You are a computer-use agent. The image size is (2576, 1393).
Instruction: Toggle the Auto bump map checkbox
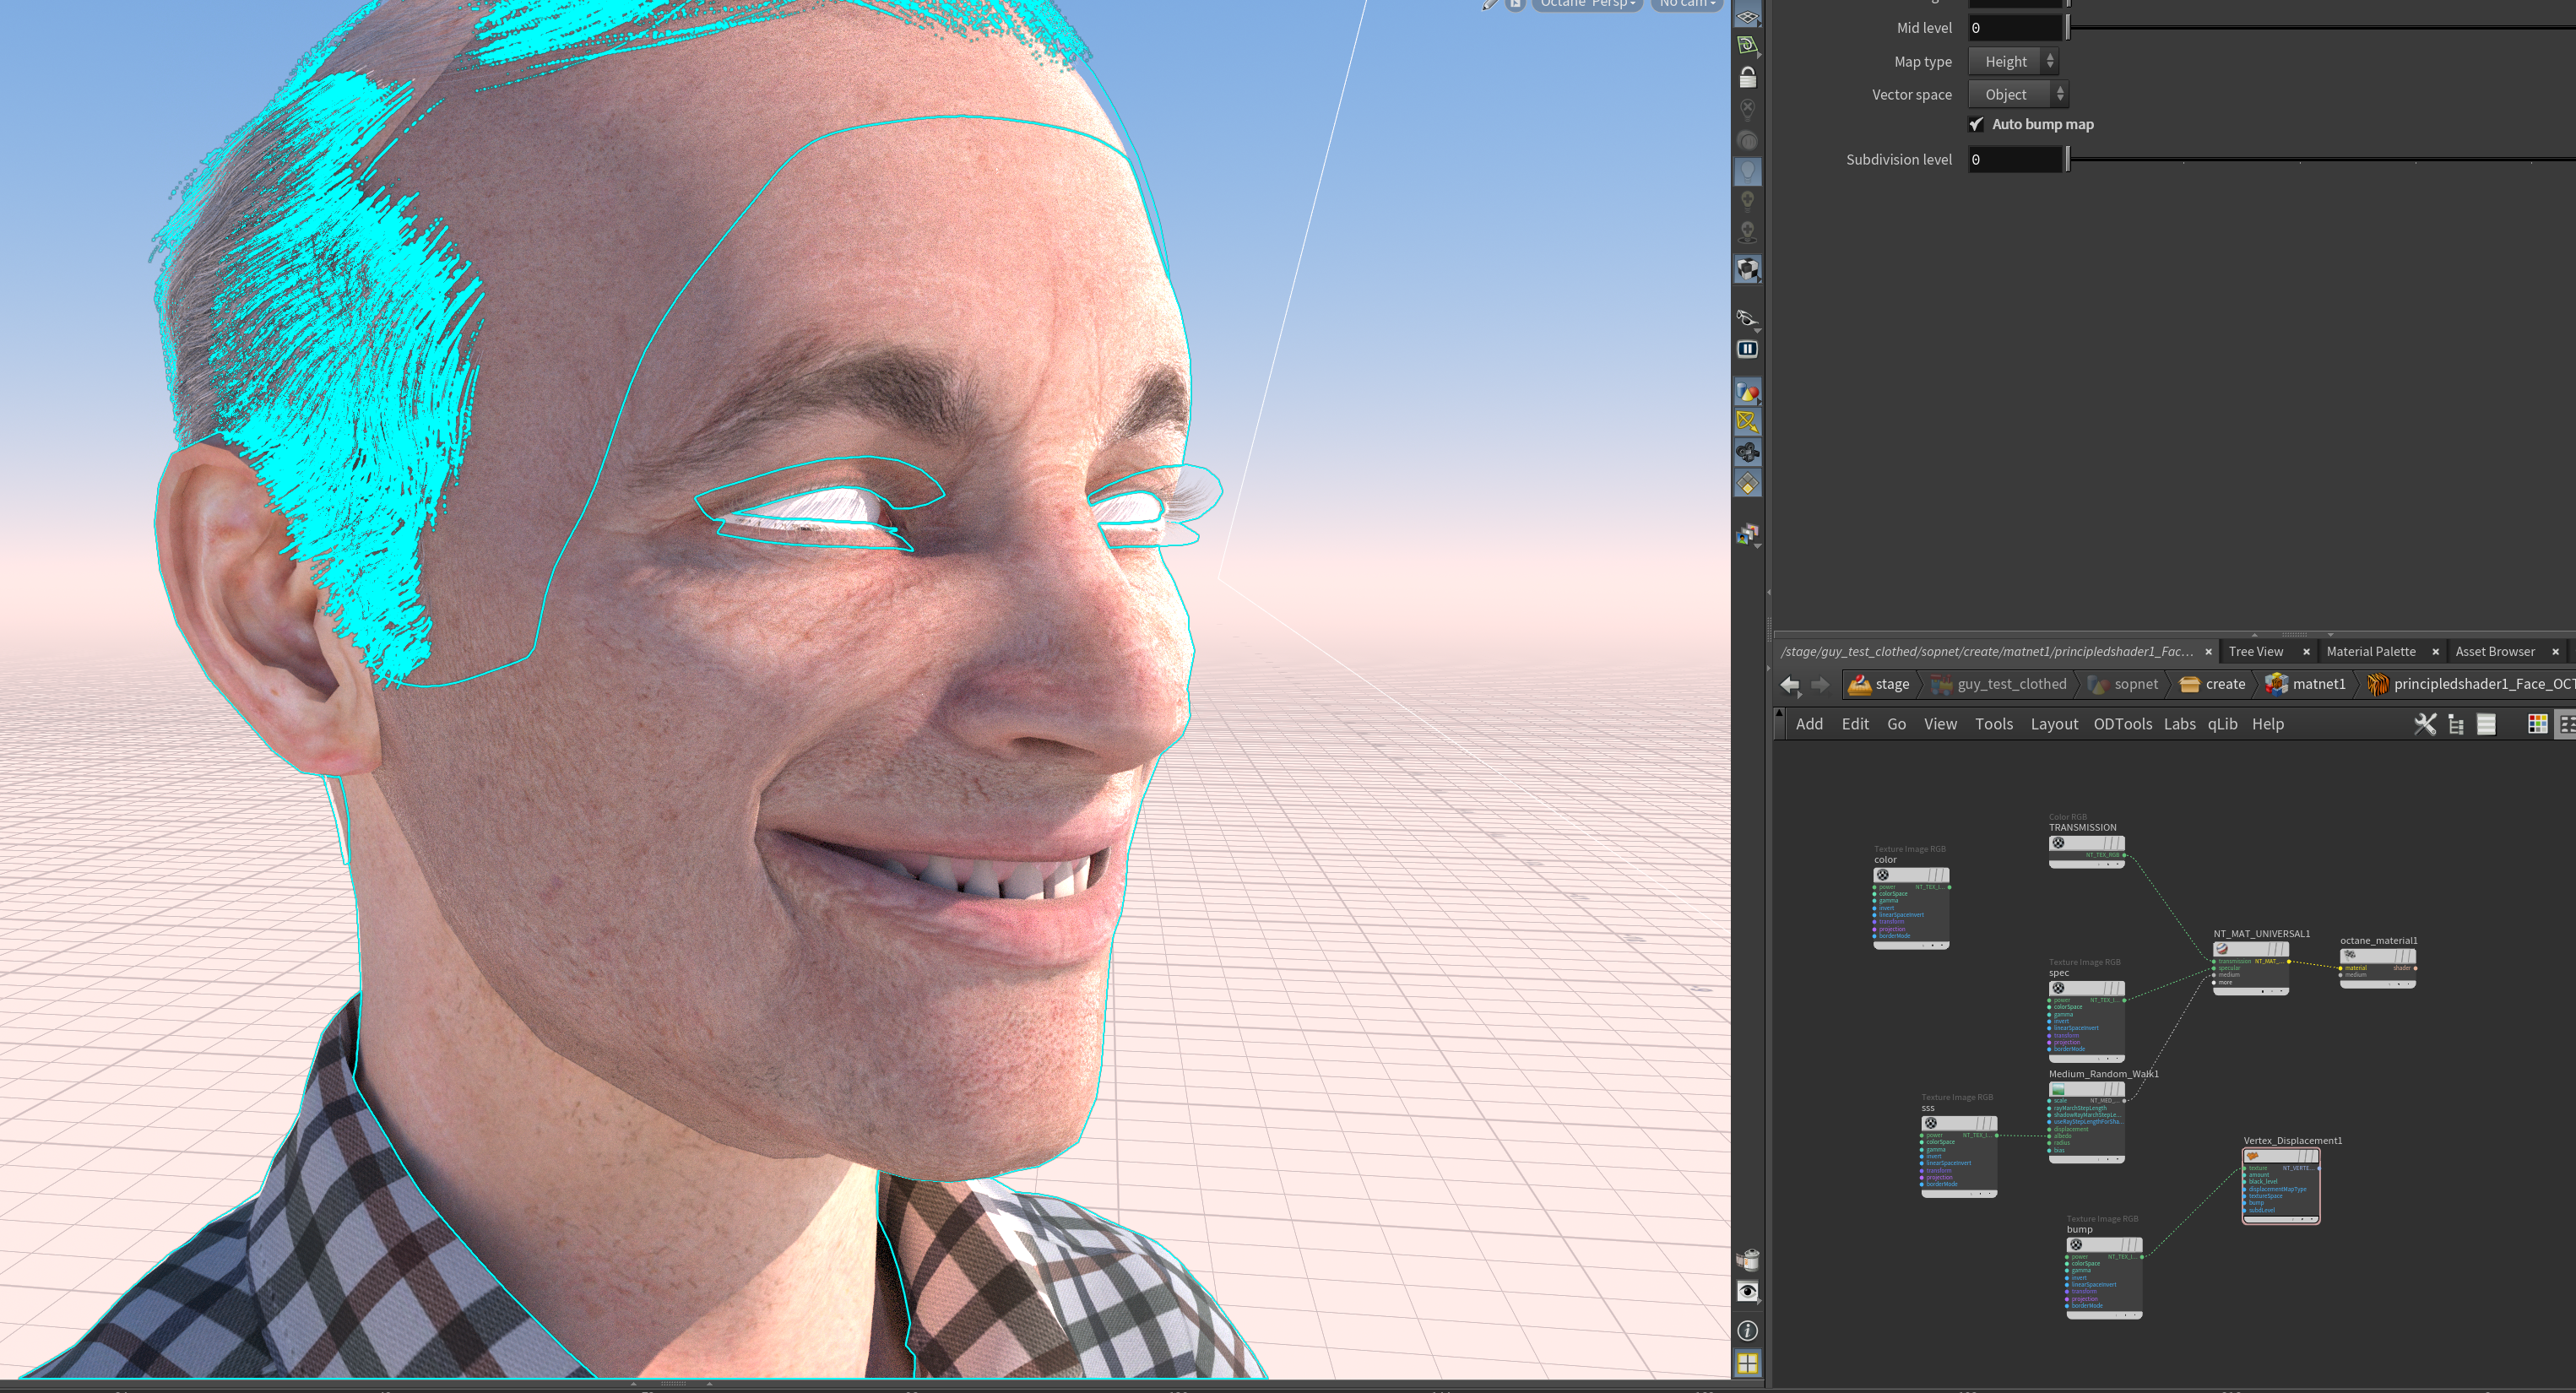(x=1976, y=124)
